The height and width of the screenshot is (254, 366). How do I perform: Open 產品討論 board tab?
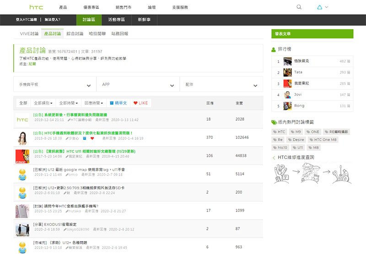(53, 34)
